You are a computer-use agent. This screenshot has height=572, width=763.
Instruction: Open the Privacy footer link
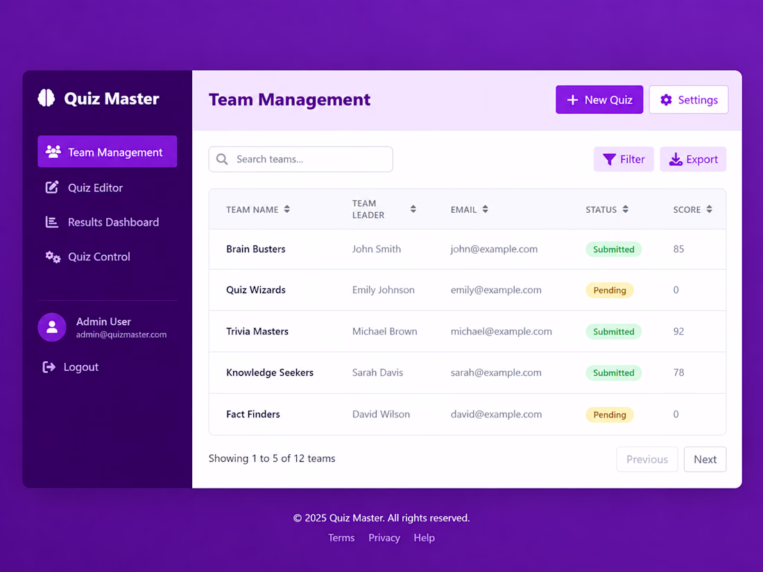click(x=384, y=538)
